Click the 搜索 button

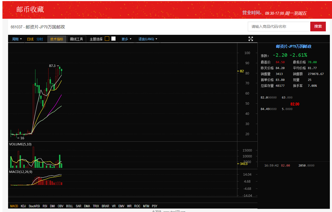318,26
